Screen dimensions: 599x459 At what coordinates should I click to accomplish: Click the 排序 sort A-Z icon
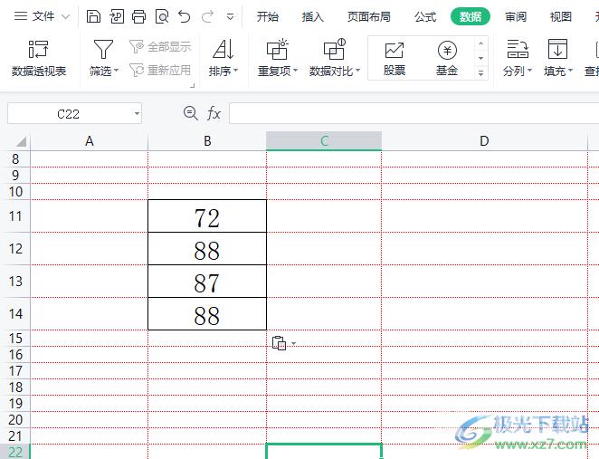223,49
